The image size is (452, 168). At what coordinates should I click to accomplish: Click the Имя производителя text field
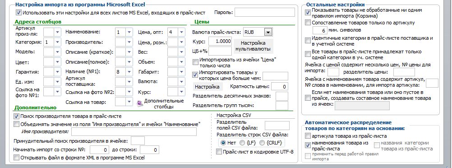[x=134, y=131]
